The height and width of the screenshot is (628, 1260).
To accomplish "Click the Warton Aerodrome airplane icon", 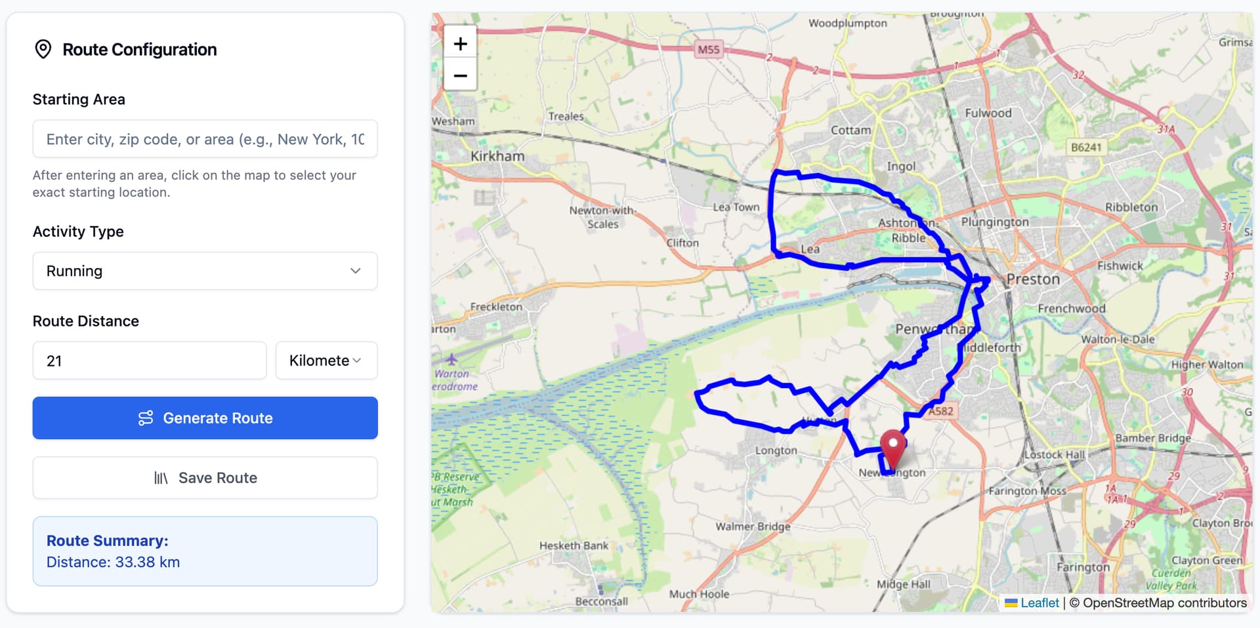I will (451, 359).
